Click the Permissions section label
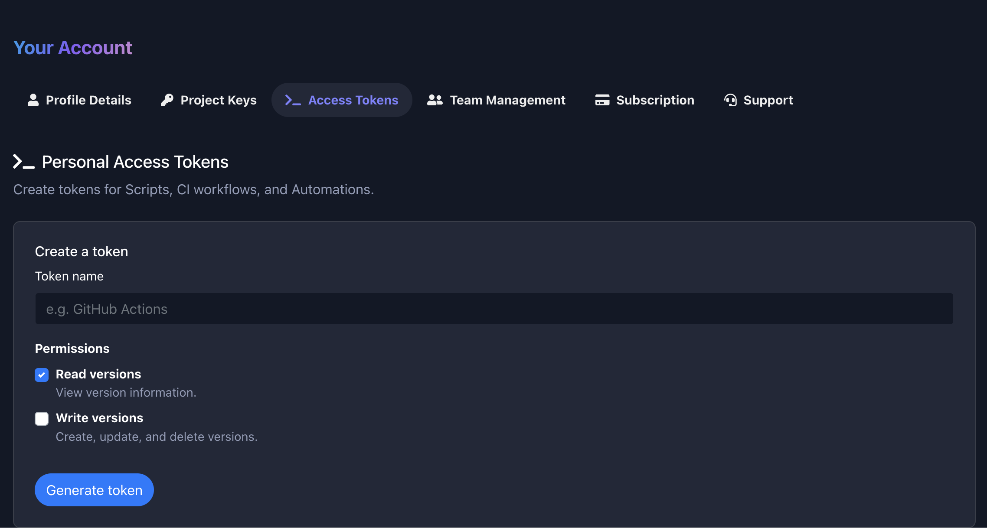Screen dimensions: 987x528 (x=72, y=349)
